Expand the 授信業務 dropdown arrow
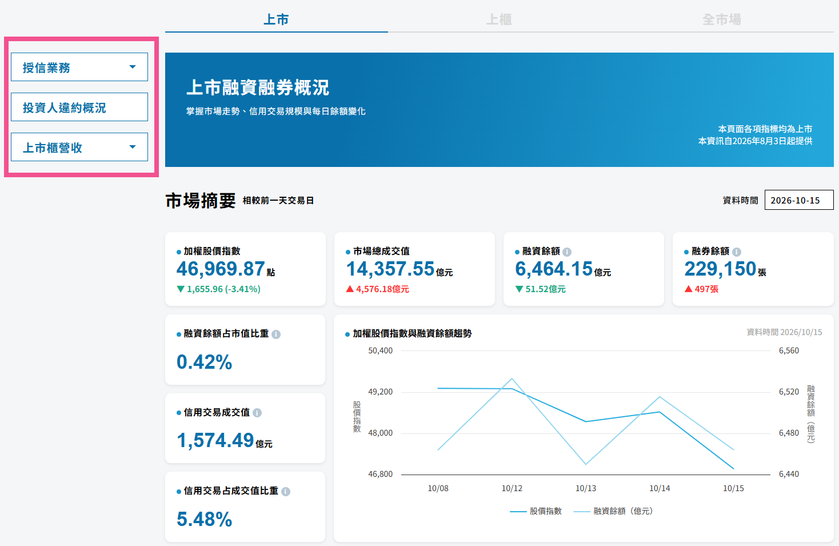The image size is (839, 546). [x=133, y=67]
